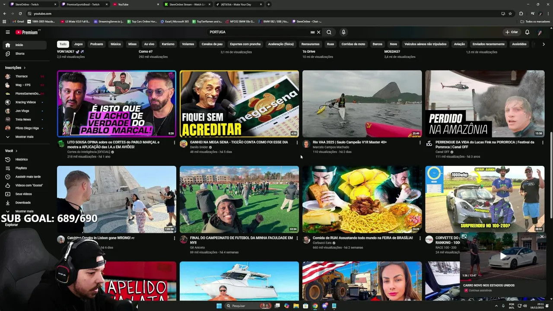Expand the Você section chevron

tap(16, 151)
